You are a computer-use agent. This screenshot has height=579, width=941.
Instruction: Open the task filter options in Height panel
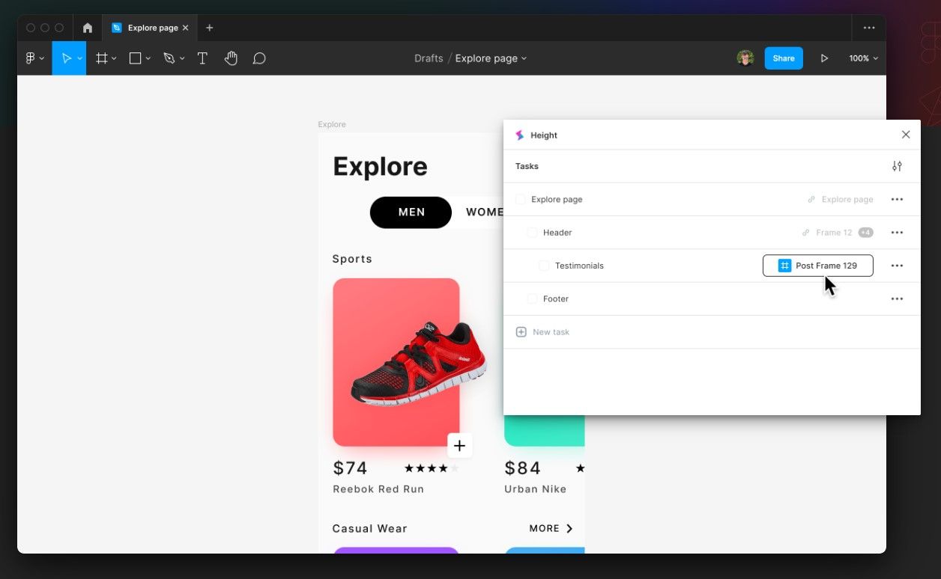tap(897, 166)
